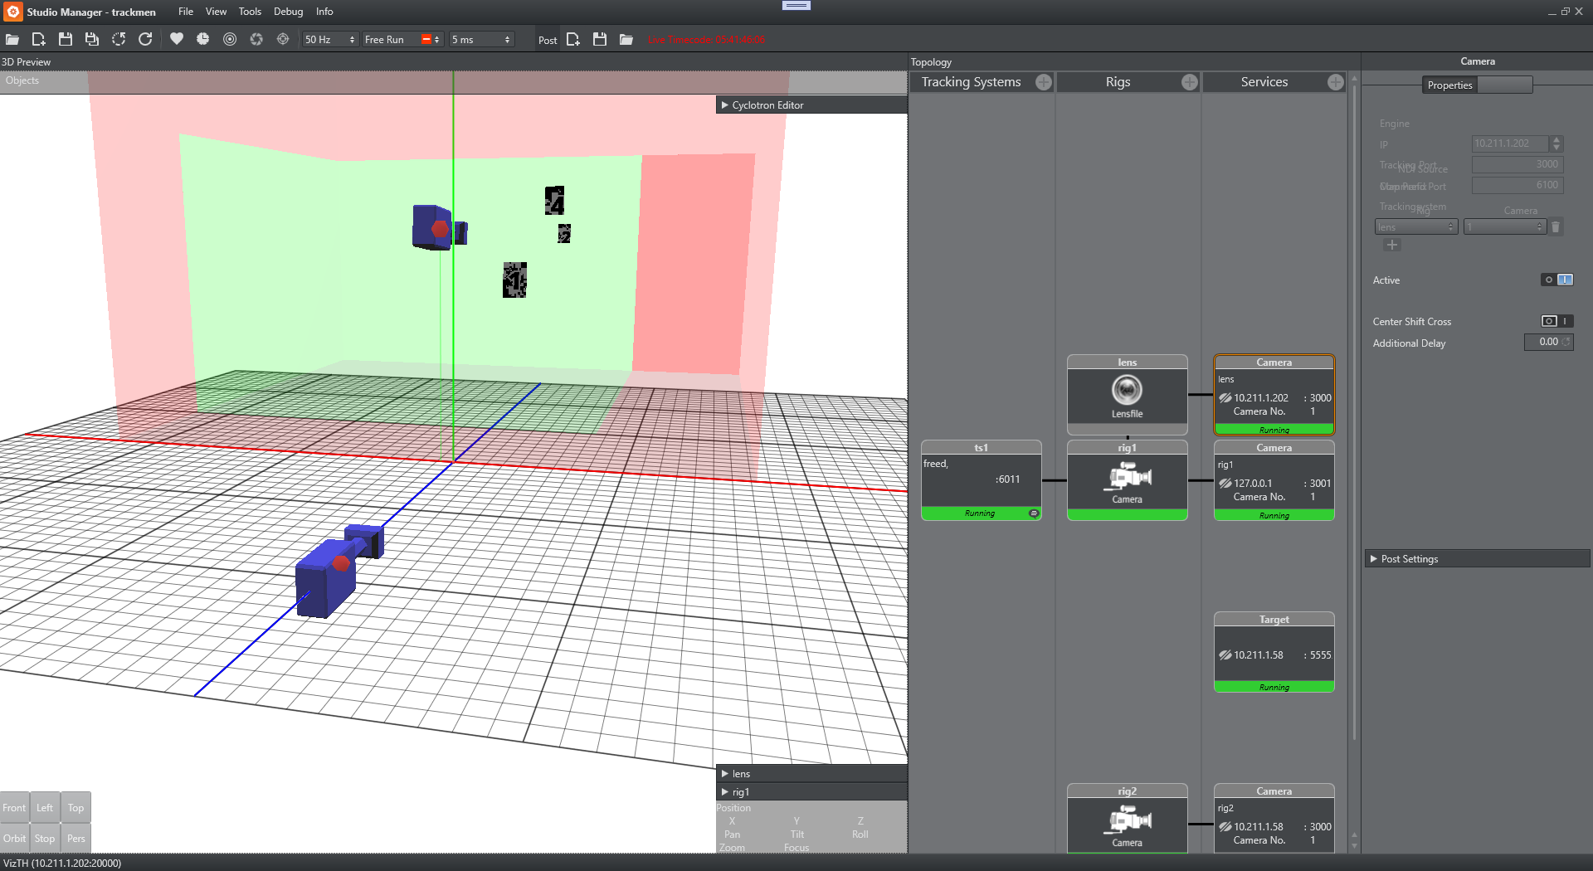Toggle the ts1 running status button
This screenshot has width=1593, height=871.
pos(1034,513)
